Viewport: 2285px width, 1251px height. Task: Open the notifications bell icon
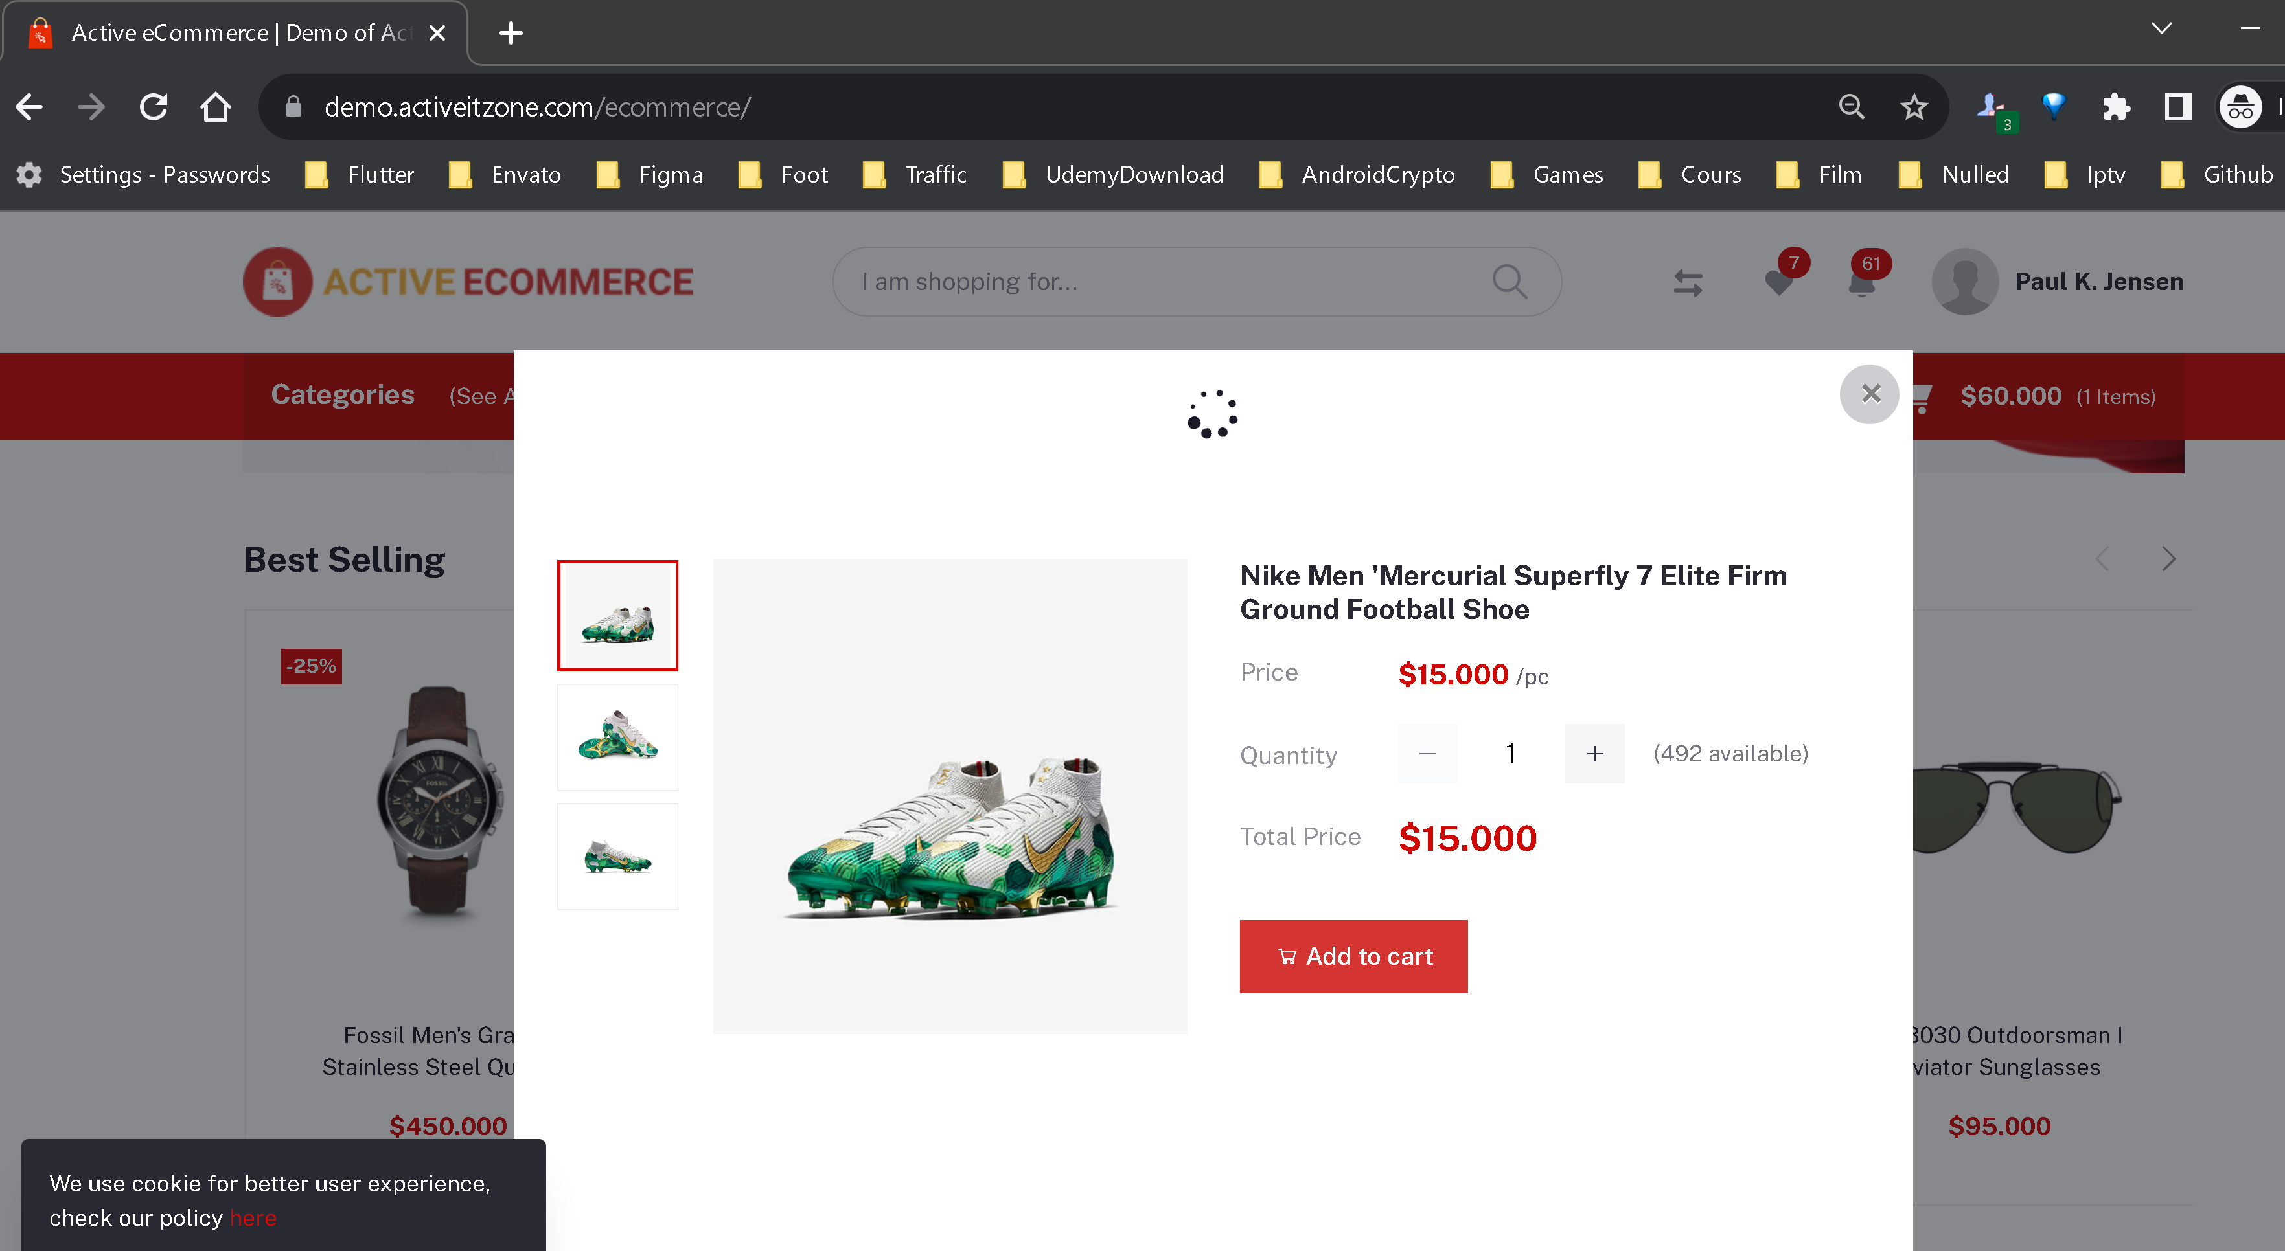(1861, 283)
